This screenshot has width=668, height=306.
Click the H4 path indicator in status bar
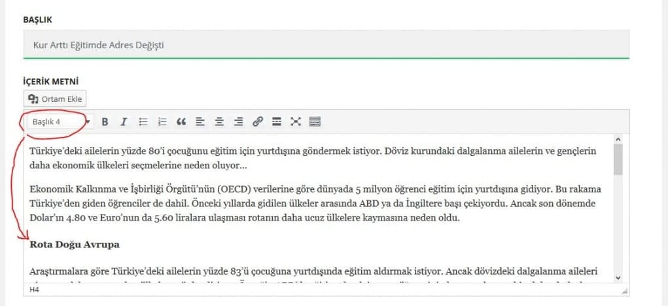click(33, 290)
